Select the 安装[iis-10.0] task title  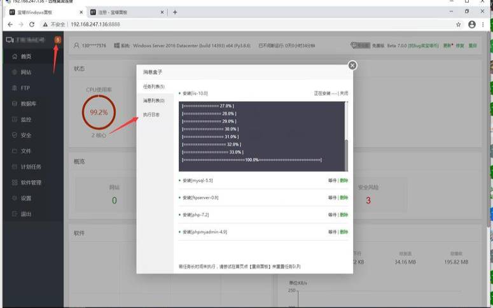click(x=195, y=94)
